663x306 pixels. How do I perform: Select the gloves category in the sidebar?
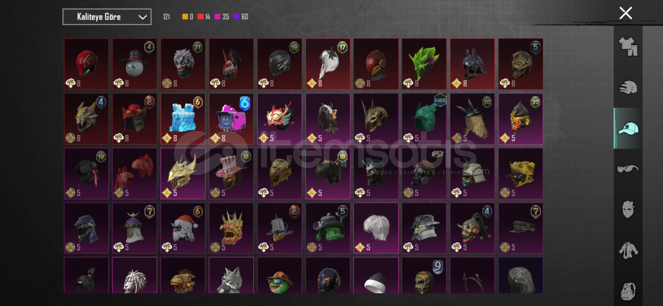pyautogui.click(x=628, y=87)
